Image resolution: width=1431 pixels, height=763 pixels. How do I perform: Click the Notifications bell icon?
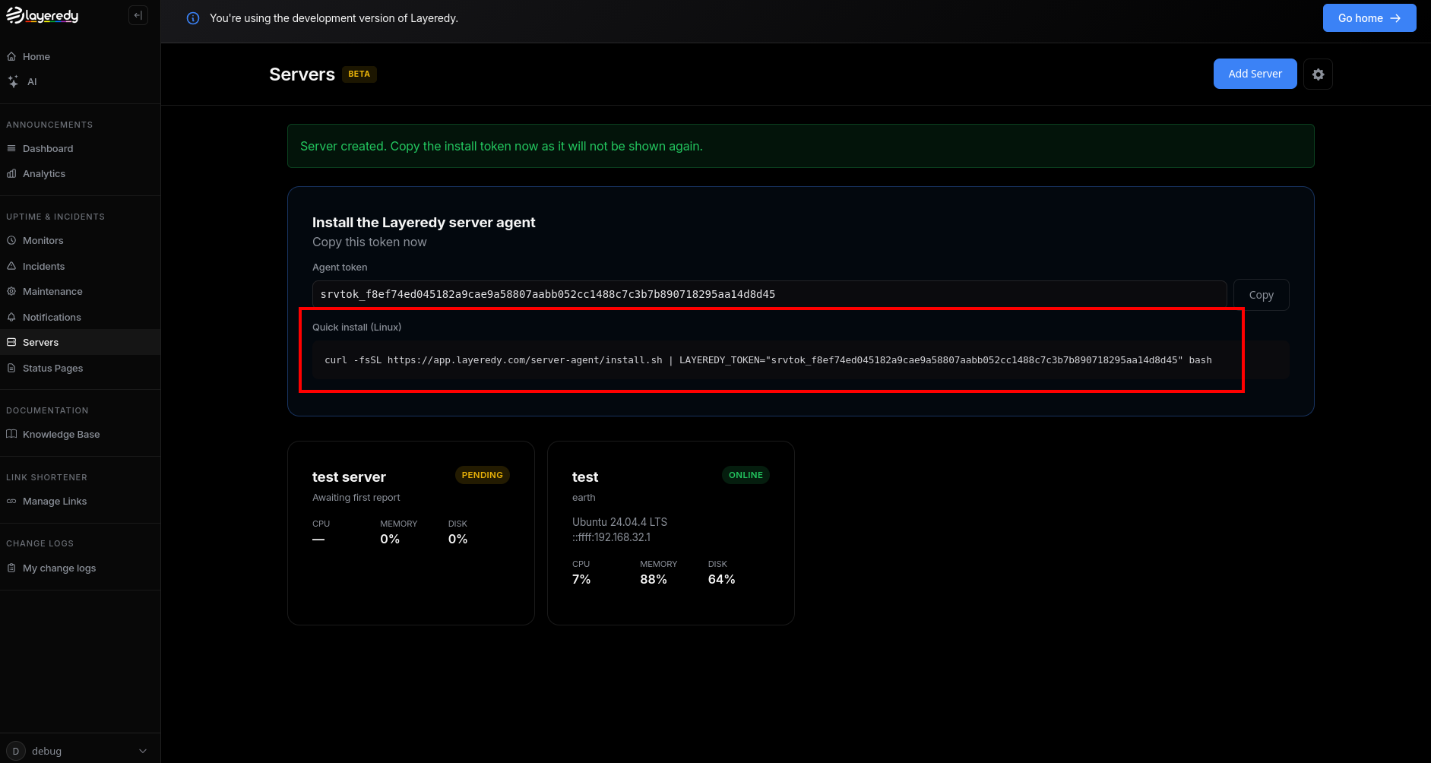tap(11, 317)
